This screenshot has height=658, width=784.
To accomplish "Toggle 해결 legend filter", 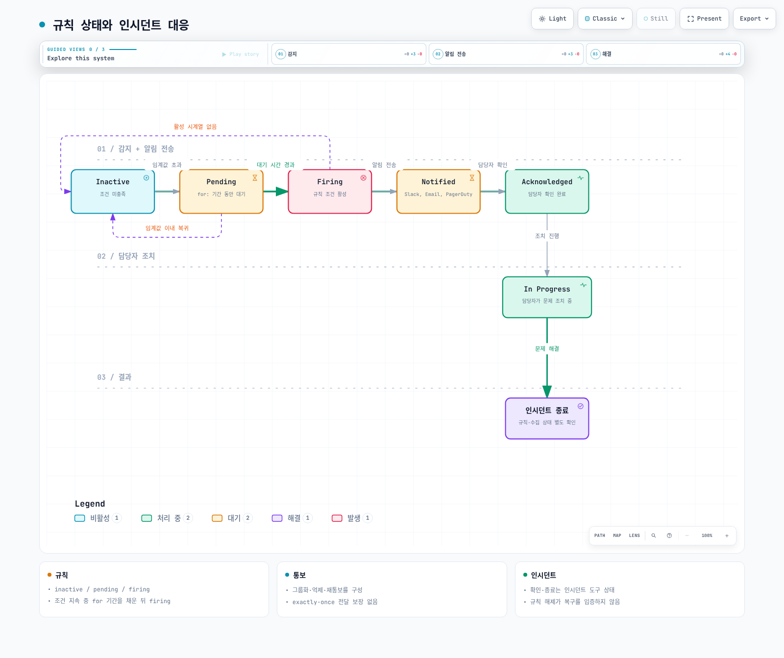I will coord(292,518).
